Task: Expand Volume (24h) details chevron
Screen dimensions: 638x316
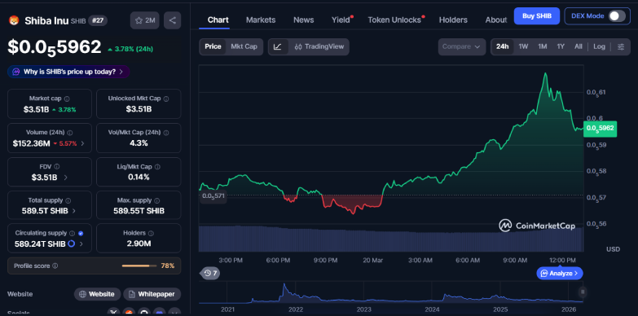Action: point(83,143)
